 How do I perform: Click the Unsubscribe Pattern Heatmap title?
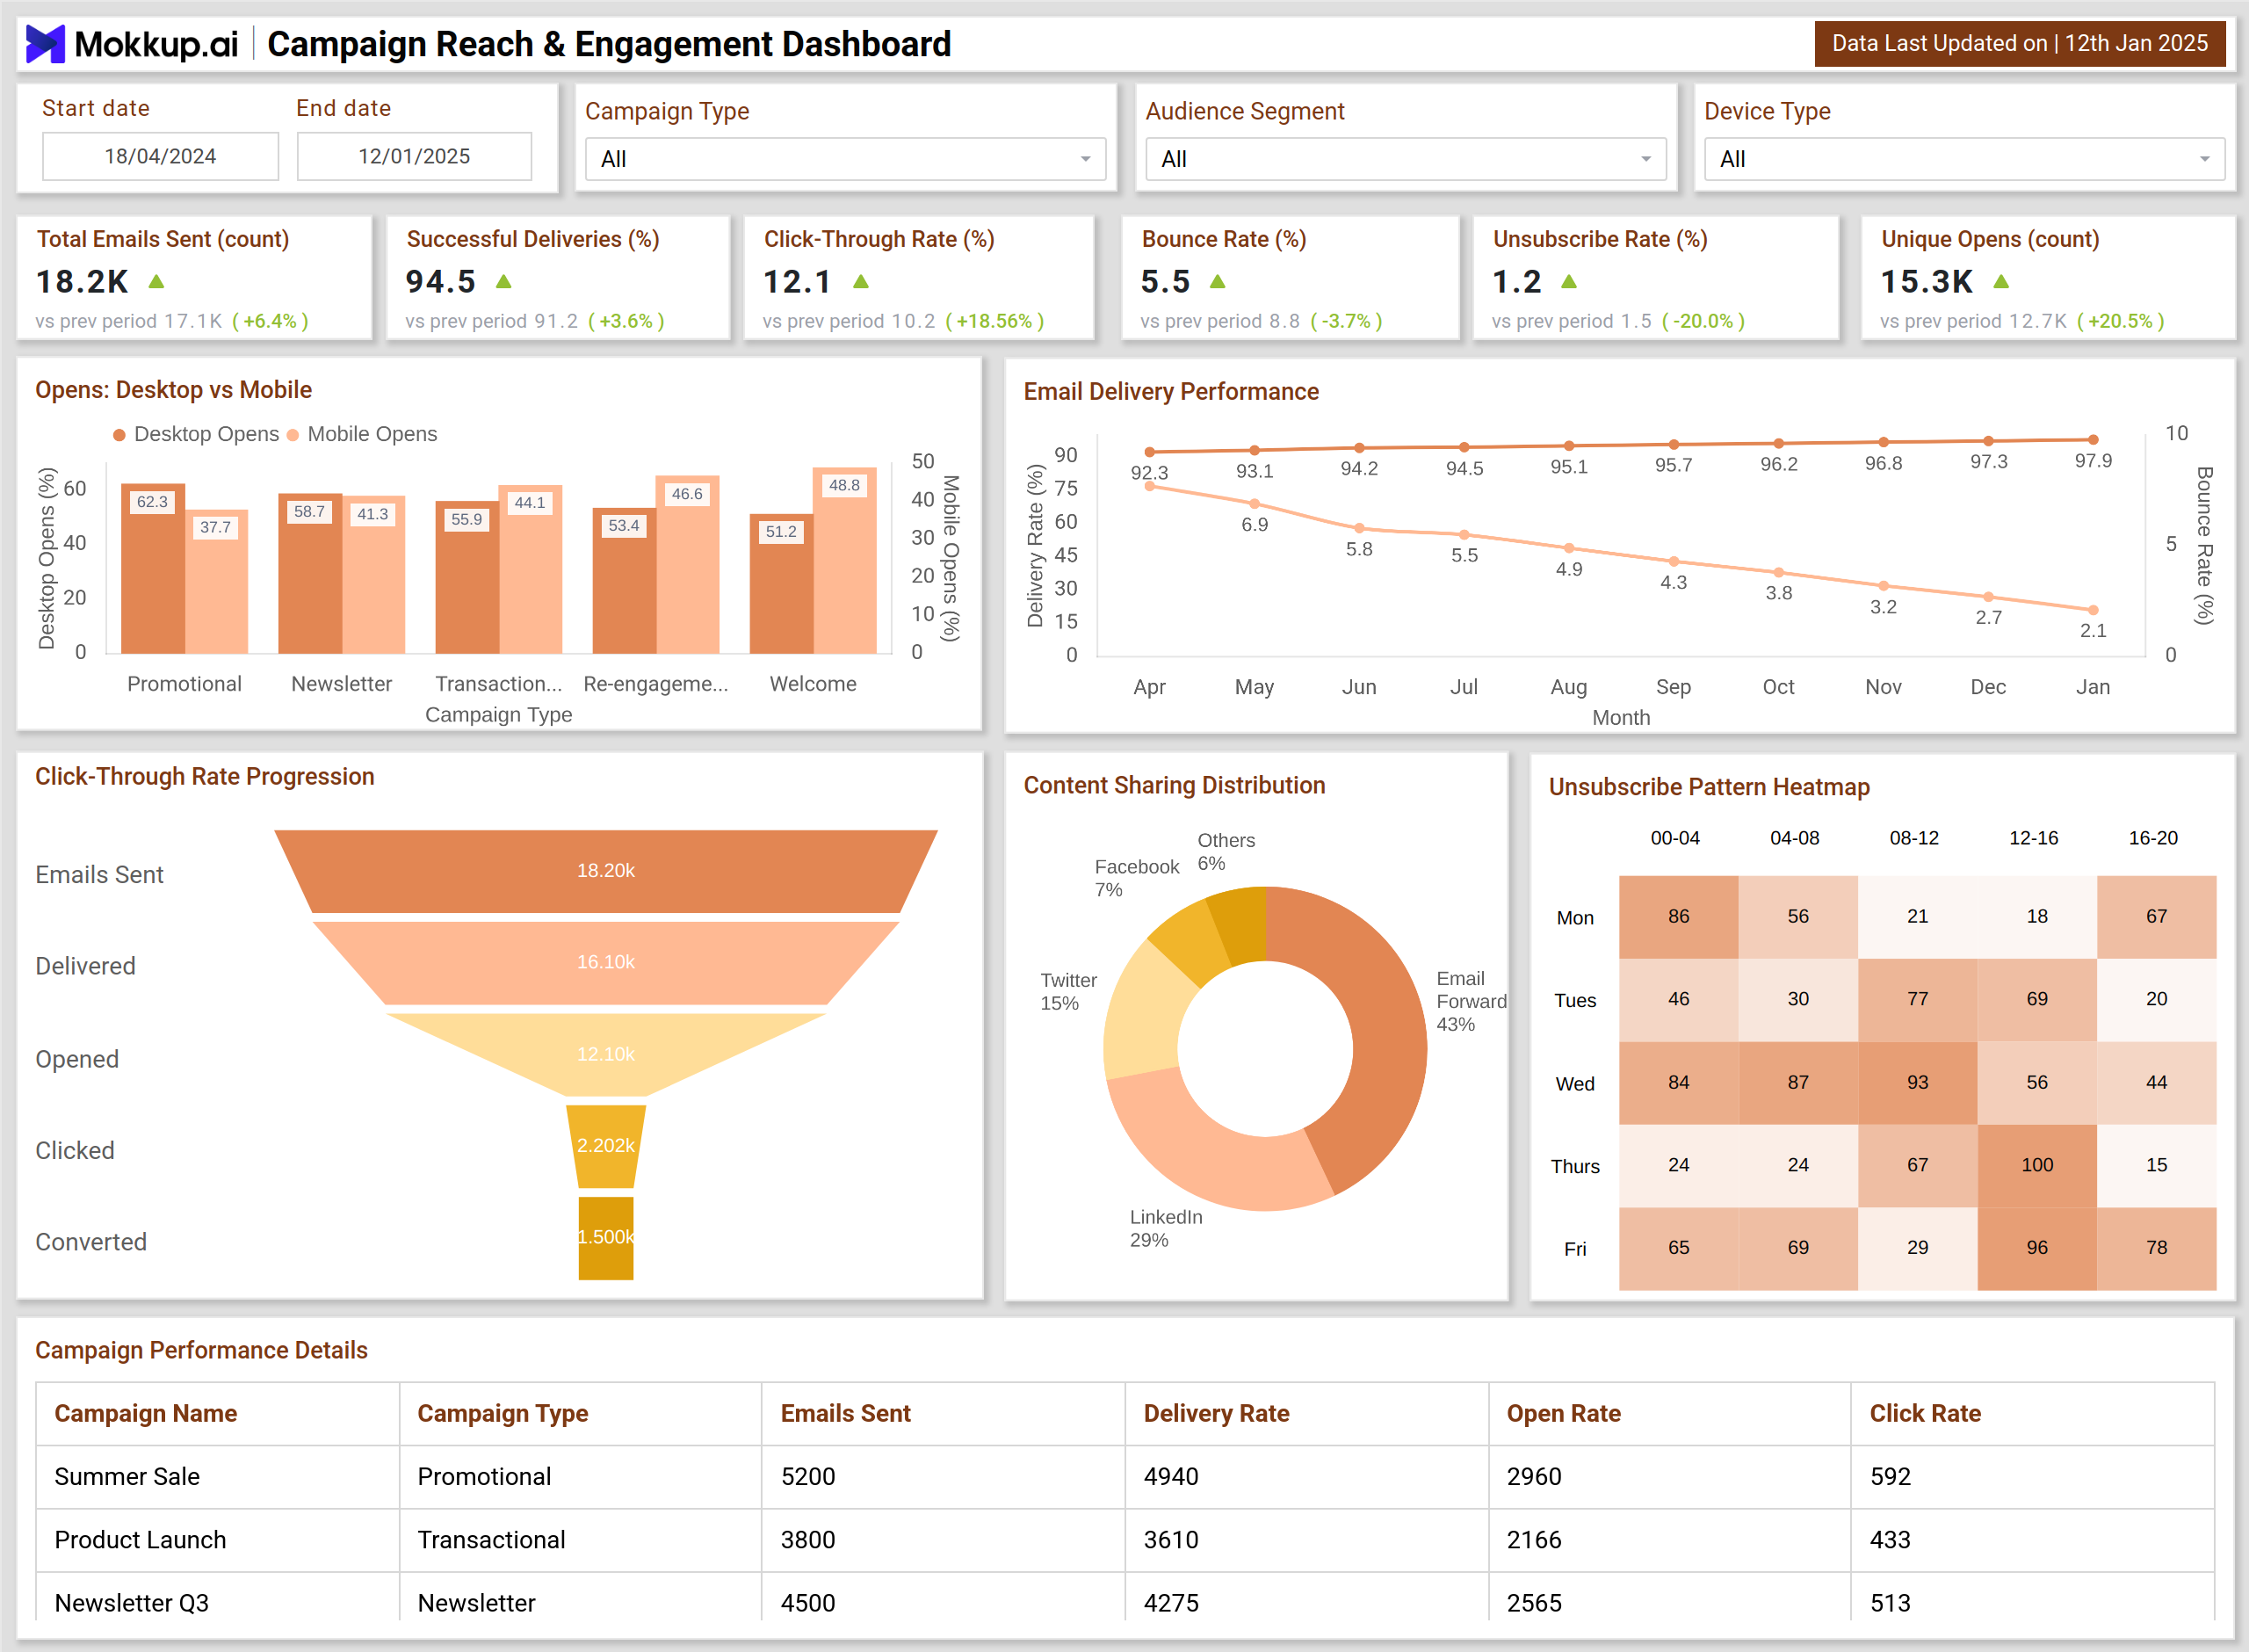[x=1710, y=788]
